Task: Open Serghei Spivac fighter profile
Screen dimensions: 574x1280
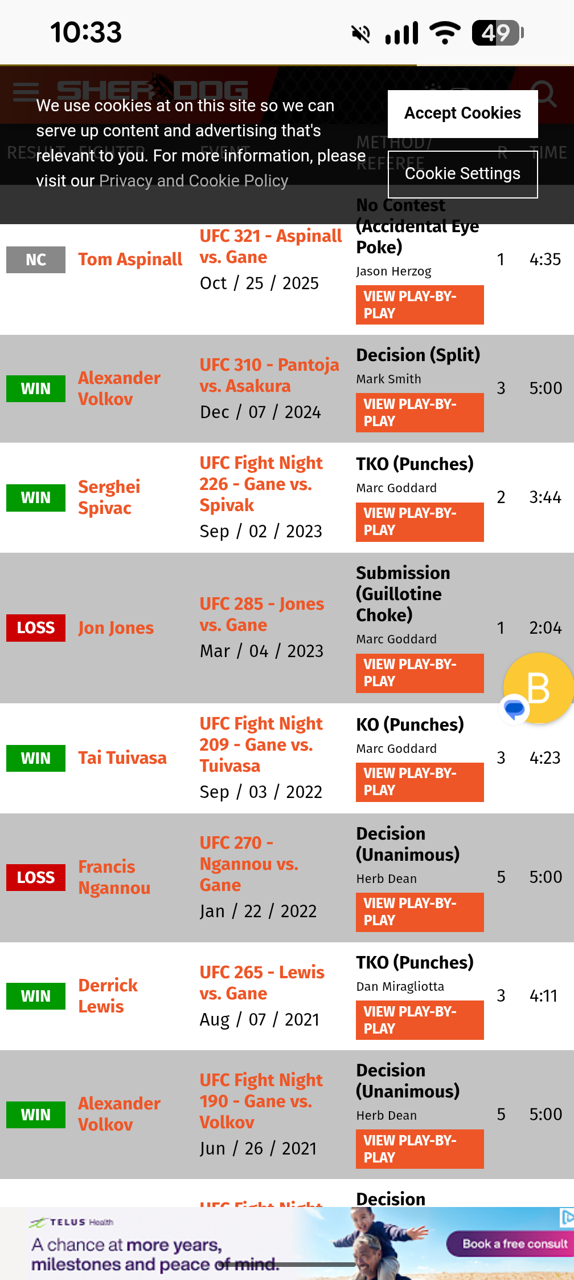Action: tap(109, 497)
